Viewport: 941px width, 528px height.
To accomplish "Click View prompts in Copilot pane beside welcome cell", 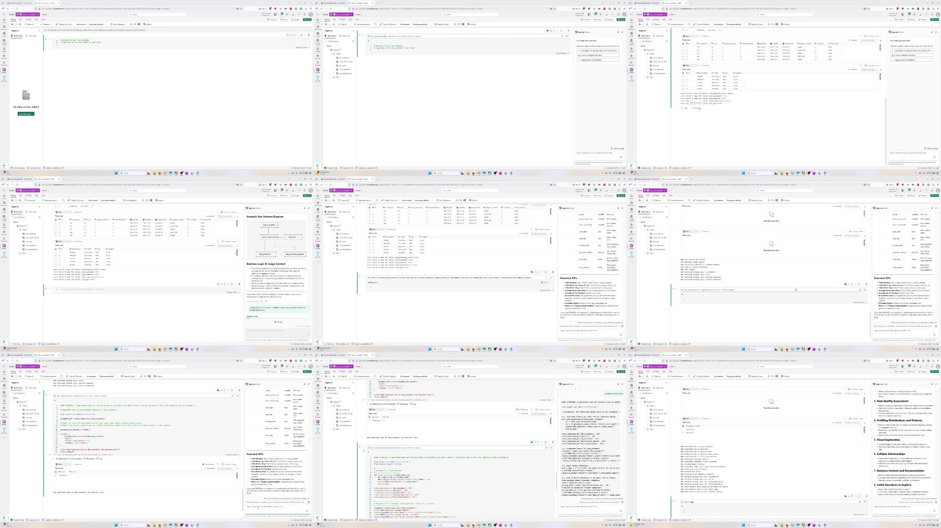I will 618,148.
